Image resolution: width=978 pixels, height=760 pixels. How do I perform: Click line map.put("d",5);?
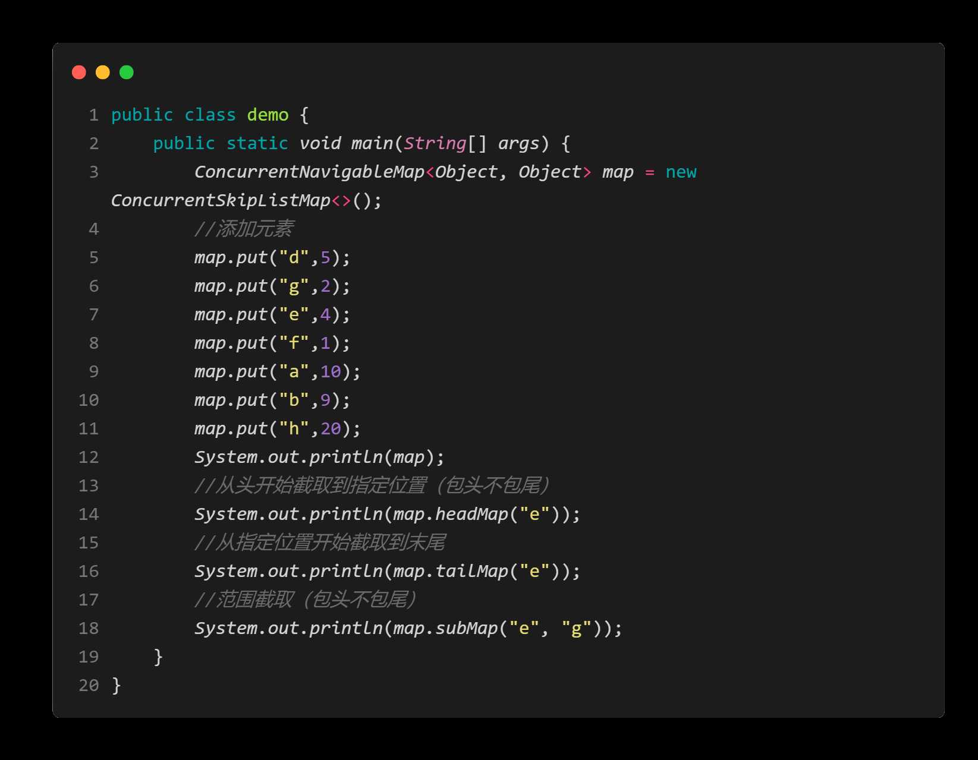coord(272,257)
